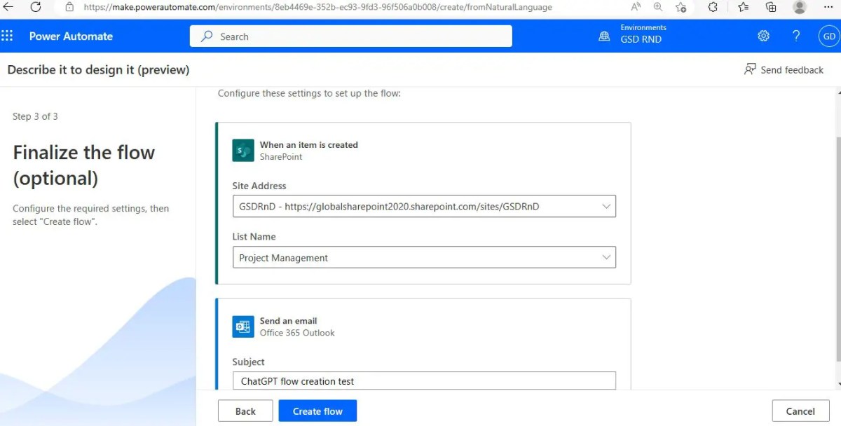Click the Power Automate brand label
Viewport: 841px width, 426px height.
tap(70, 36)
